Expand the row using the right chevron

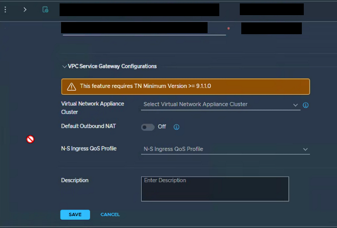click(25, 9)
